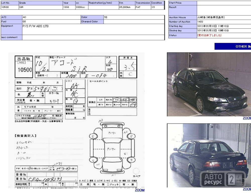Select transmission value FAT
Viewport: 251px width, 193px height.
tap(138, 7)
